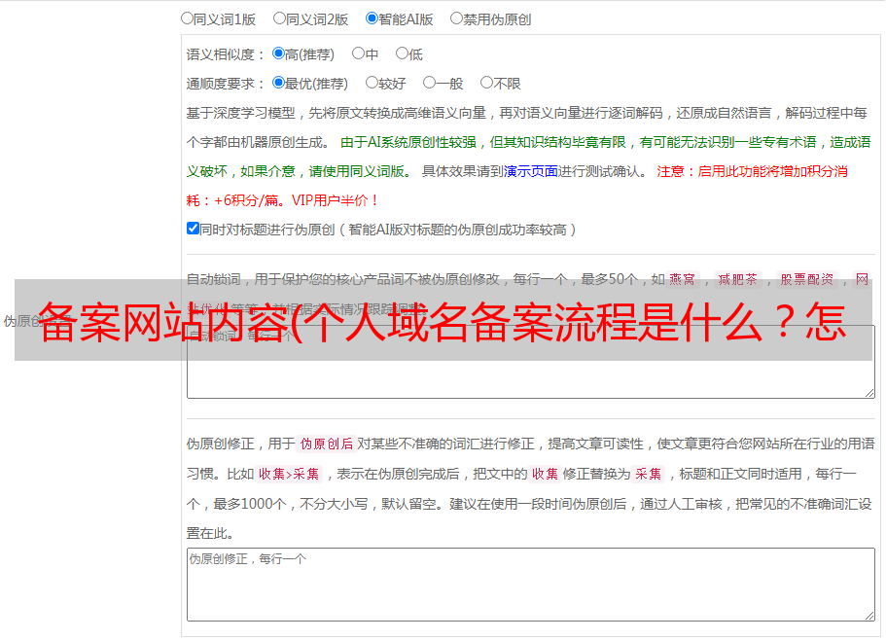The width and height of the screenshot is (886, 640).
Task: Grab the 自动锁词 textarea resize handle
Action: click(869, 393)
